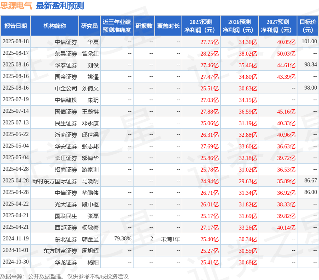The width and height of the screenshot is (319, 280).
Task: Select the 研报数 column header
Action: click(x=144, y=26)
